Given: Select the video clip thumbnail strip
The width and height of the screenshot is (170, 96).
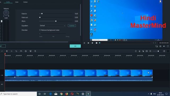Looking at the screenshot, I should [x=79, y=73].
